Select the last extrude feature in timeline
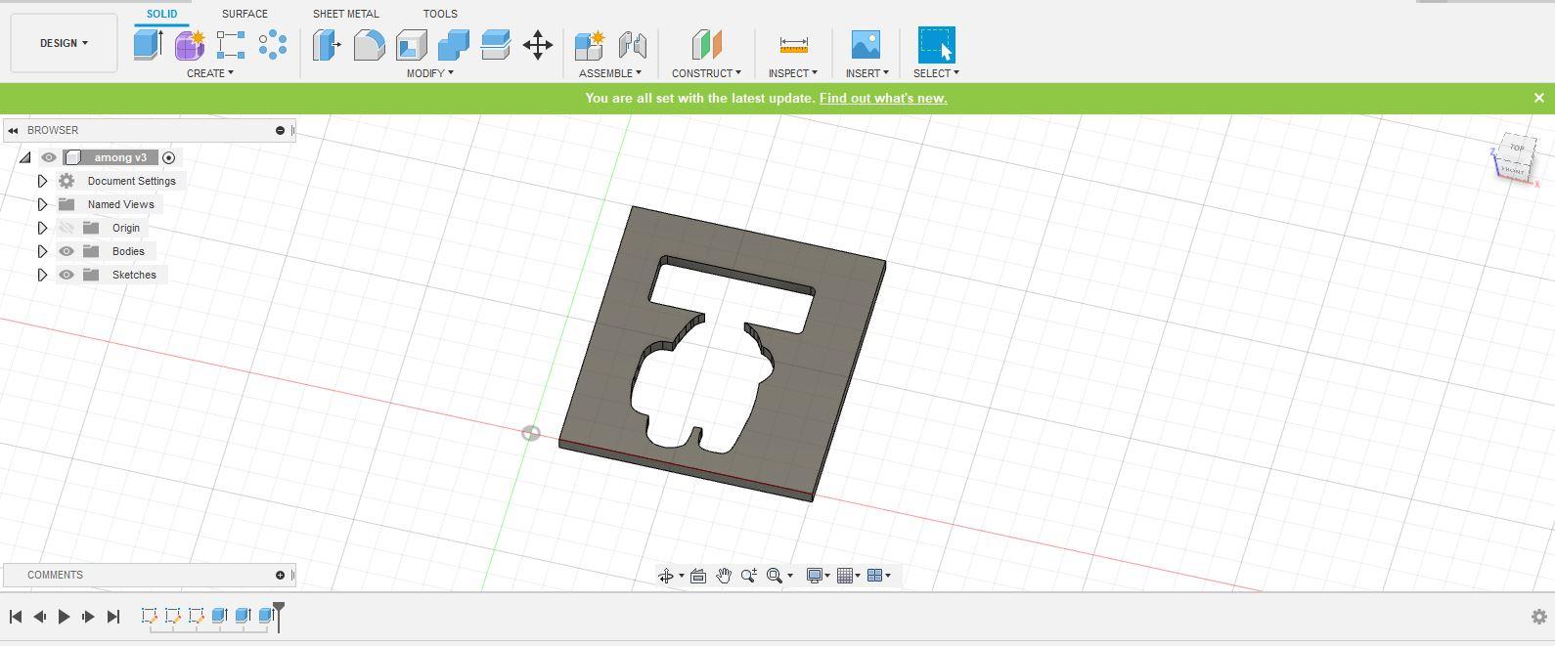 [x=266, y=616]
